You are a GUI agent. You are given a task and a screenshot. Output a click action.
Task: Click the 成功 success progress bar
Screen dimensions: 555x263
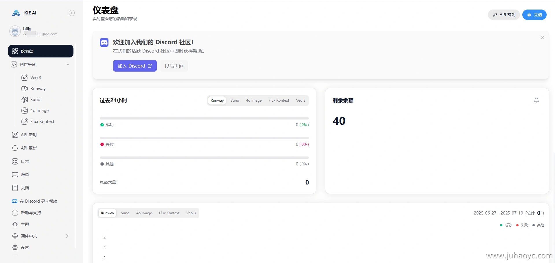click(204, 118)
